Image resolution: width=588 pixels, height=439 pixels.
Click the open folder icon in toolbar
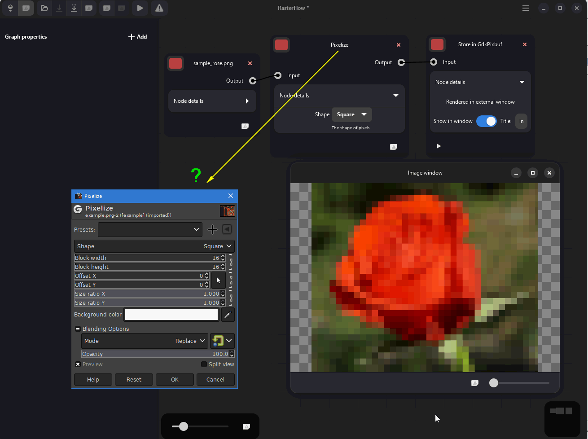click(x=44, y=8)
